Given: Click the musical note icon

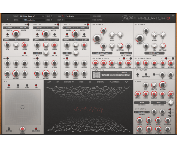Looking at the screenshot, I should click(8, 18).
